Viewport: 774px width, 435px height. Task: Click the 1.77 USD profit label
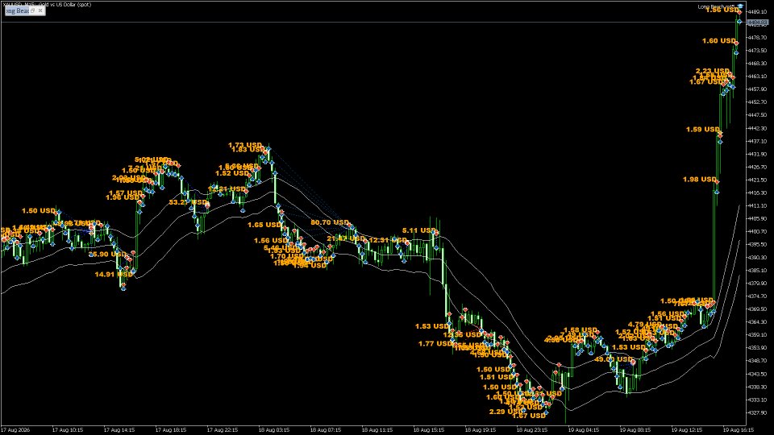pyautogui.click(x=435, y=344)
